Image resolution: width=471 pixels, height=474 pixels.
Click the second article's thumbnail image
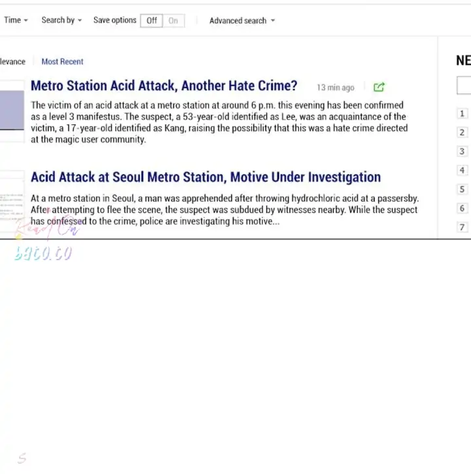tap(12, 203)
